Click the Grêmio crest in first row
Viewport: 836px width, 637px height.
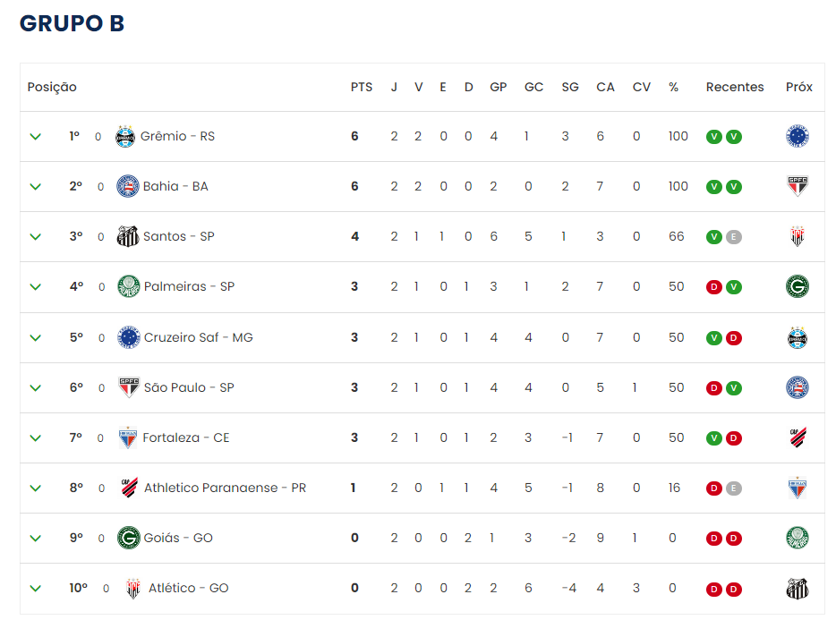[125, 137]
